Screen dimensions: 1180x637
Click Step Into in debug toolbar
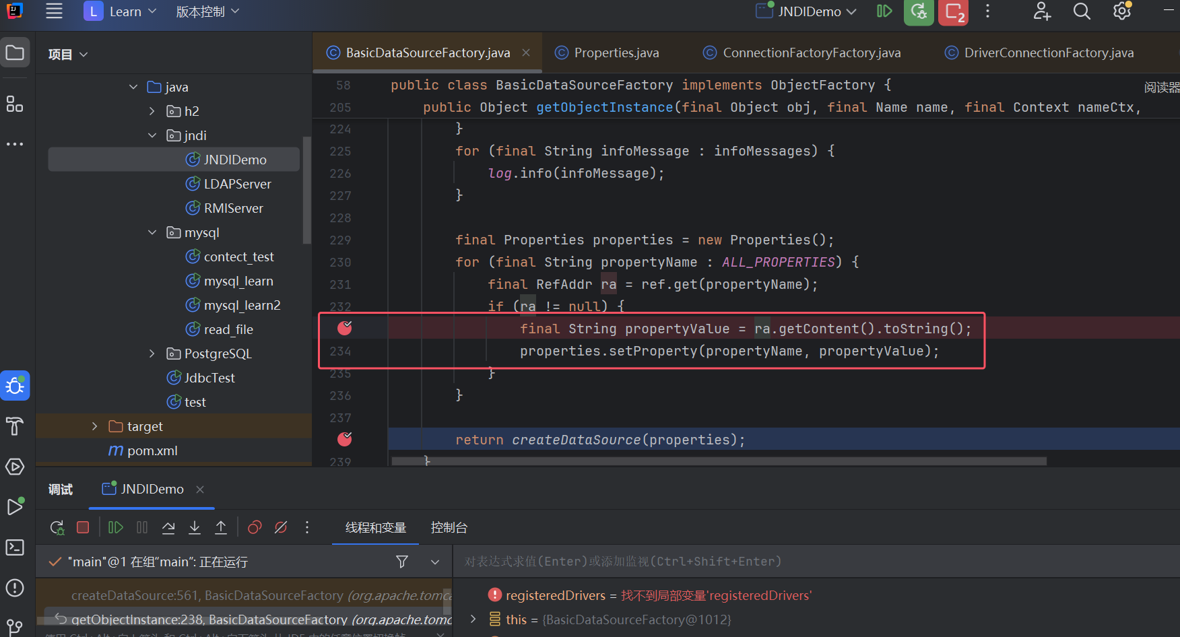pyautogui.click(x=195, y=527)
